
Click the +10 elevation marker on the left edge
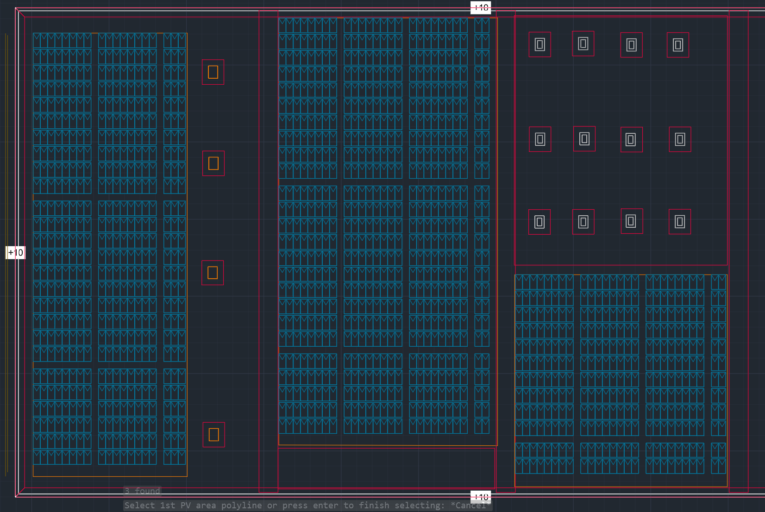click(x=16, y=253)
